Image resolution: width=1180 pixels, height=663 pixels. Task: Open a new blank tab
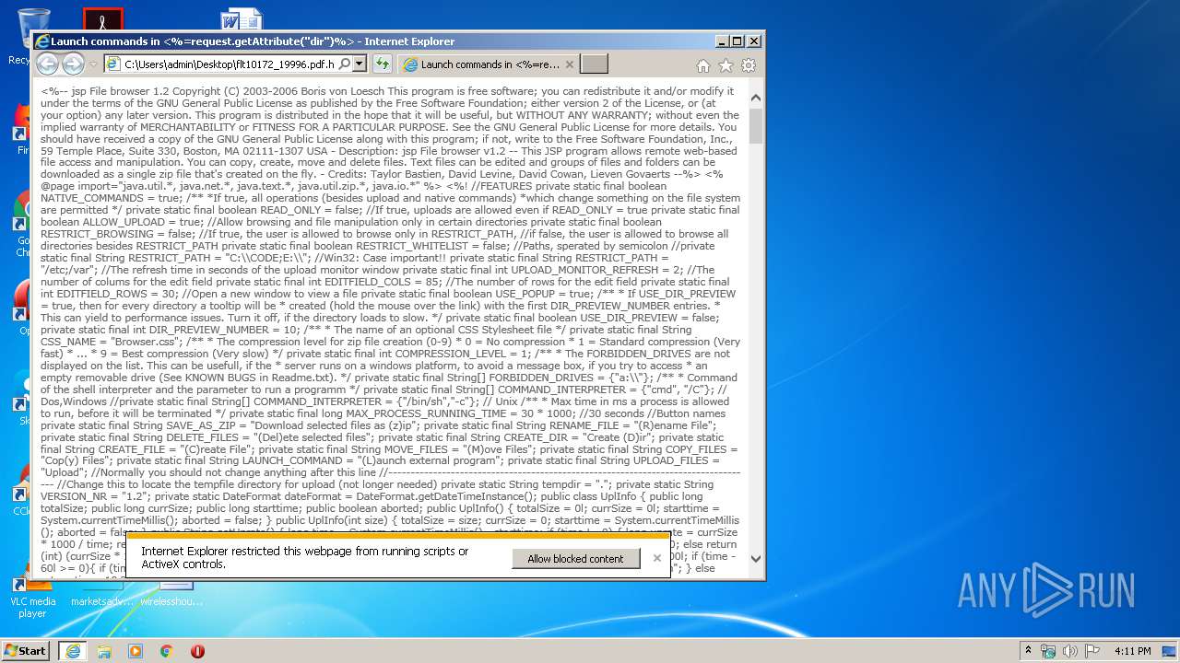click(x=595, y=64)
